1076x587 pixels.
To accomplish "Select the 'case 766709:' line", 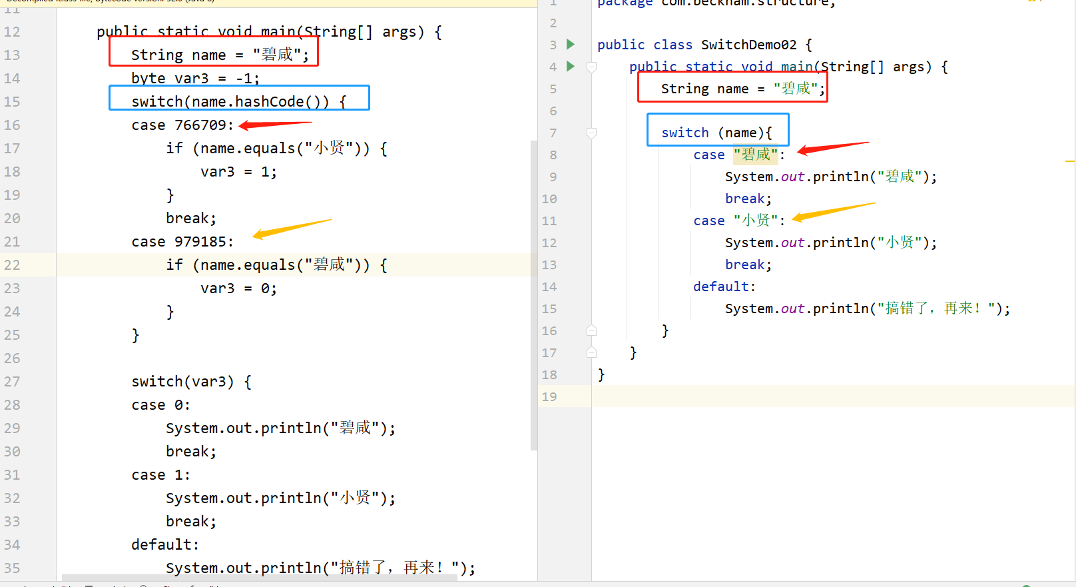I will point(182,125).
